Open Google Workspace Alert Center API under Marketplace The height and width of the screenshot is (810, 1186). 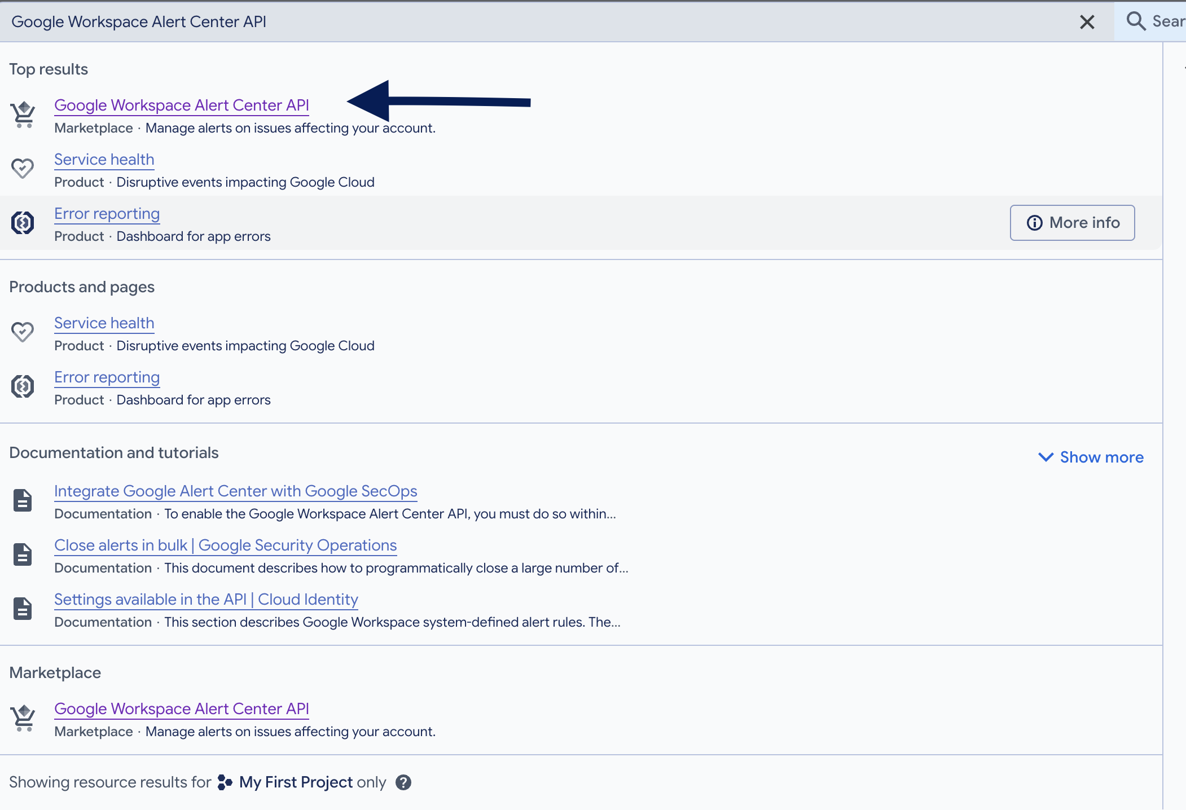[182, 709]
